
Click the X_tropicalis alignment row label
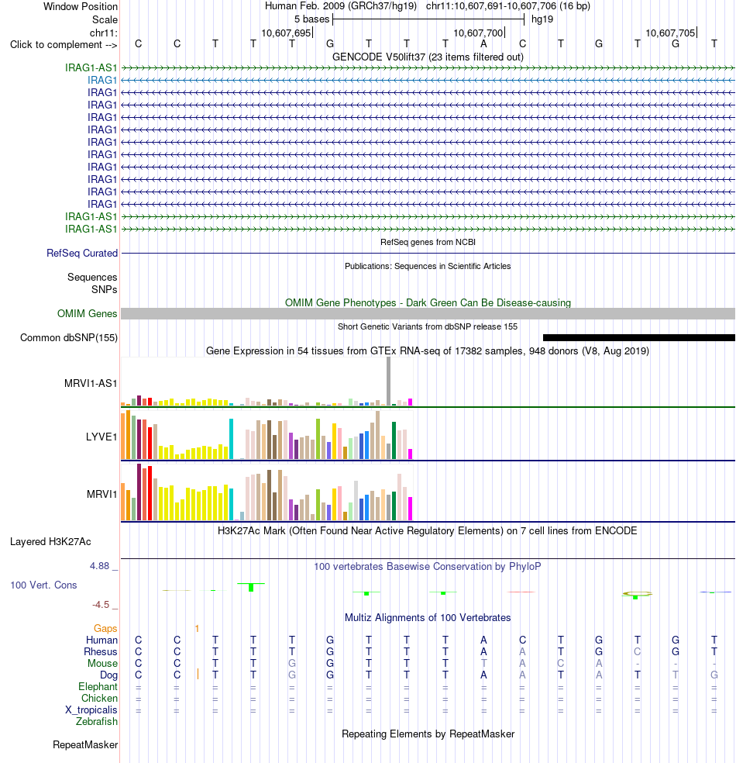(x=91, y=710)
